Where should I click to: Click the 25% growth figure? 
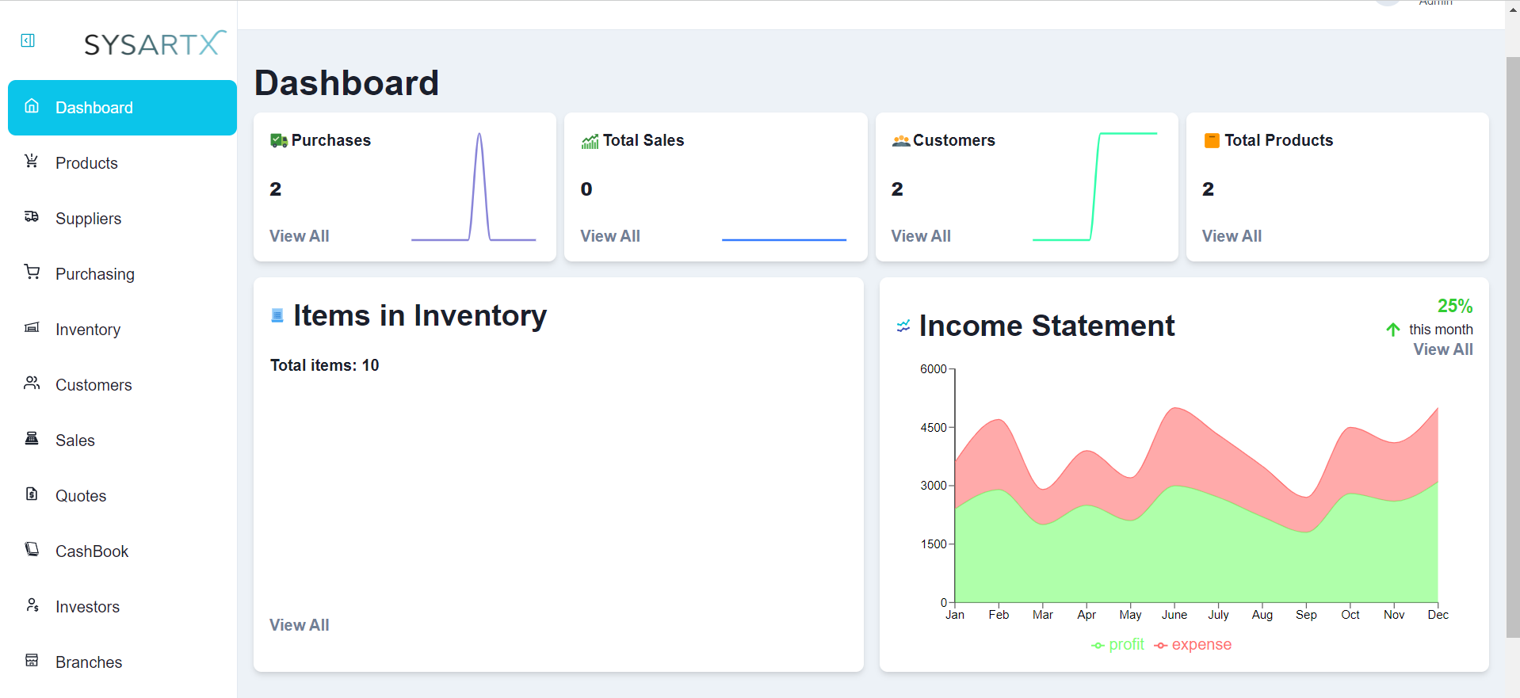[x=1455, y=306]
